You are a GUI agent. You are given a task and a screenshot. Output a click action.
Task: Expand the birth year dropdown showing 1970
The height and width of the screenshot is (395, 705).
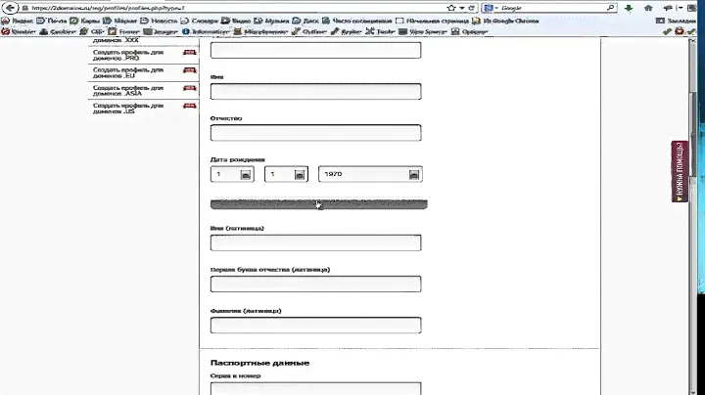pyautogui.click(x=414, y=174)
